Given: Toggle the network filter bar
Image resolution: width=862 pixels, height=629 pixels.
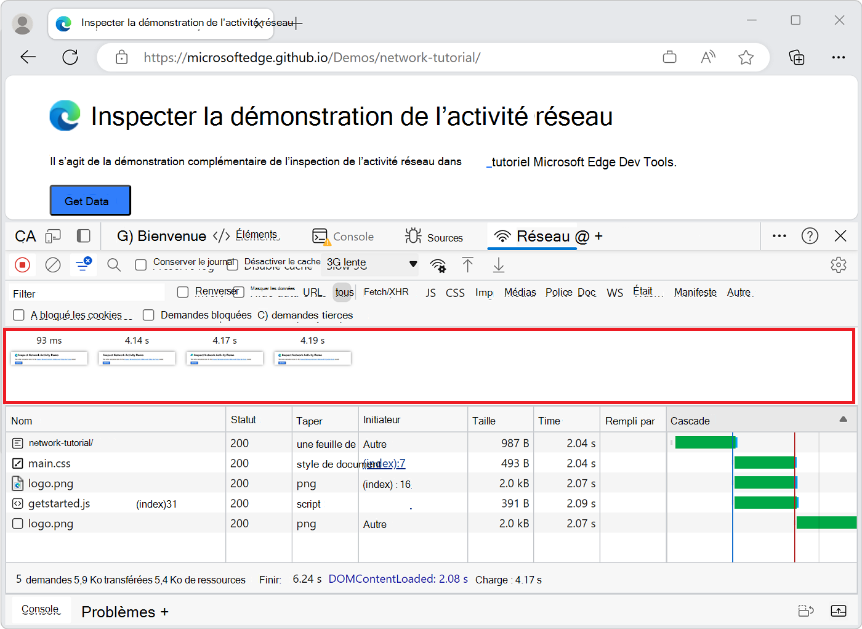Looking at the screenshot, I should point(83,264).
